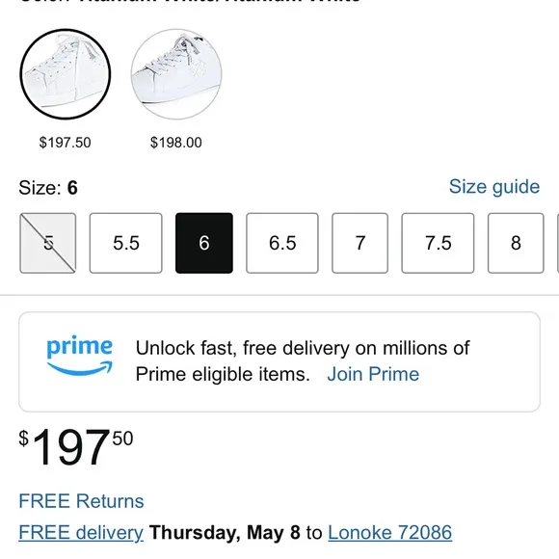Select the highlighted size 6 button
This screenshot has width=559, height=559.
[204, 243]
